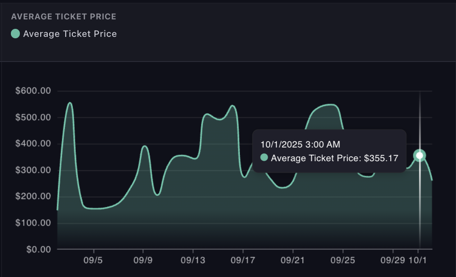Toggle the Average Ticket Price legend label
The width and height of the screenshot is (456, 277).
pos(70,34)
